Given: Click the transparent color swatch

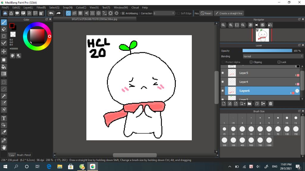Looking at the screenshot, I should point(13,34).
